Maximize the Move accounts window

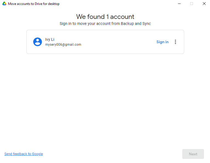192,4
